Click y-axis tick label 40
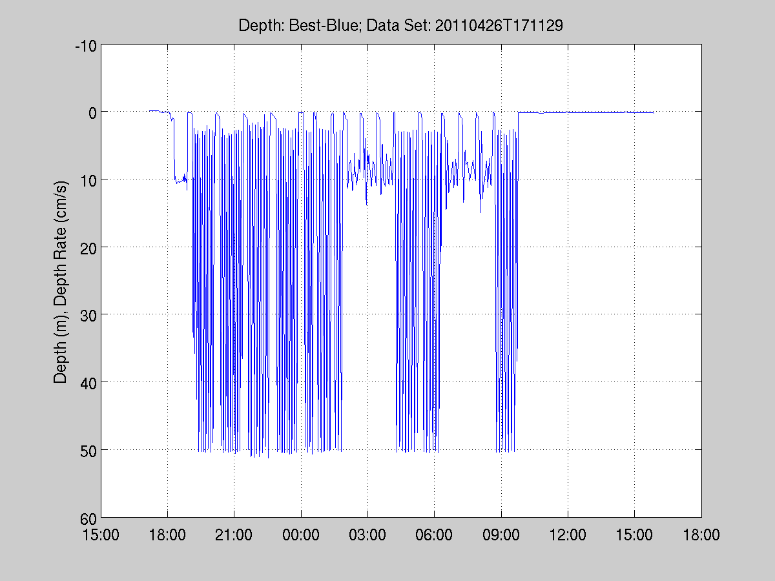 88,383
